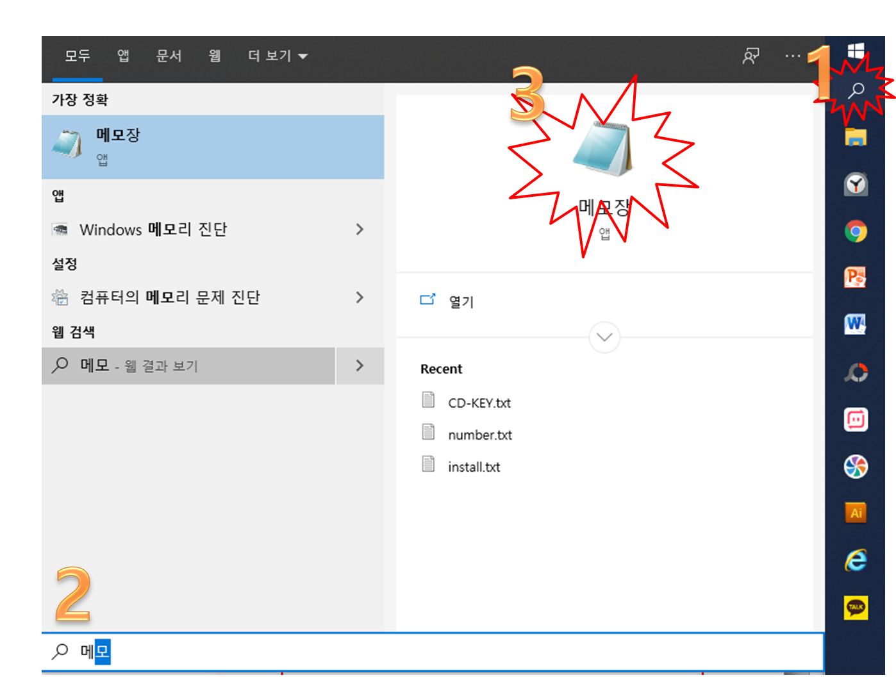Open Internet Explorer from the taskbar
This screenshot has height=691, width=896.
coord(856,560)
